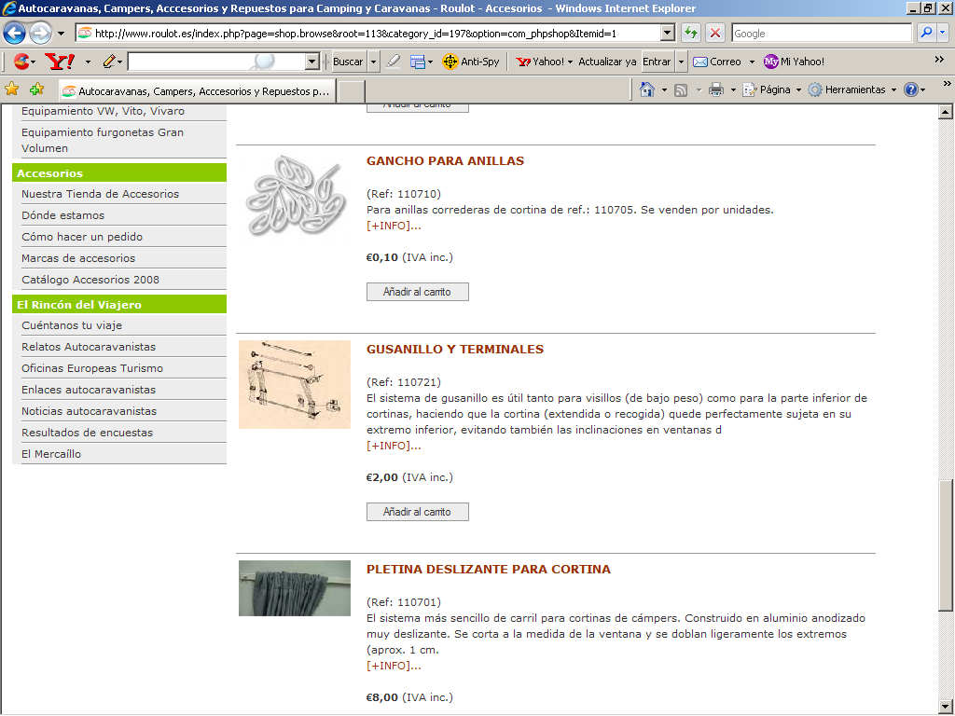
Task: Click the Add to Favorites icon
Action: coord(36,89)
